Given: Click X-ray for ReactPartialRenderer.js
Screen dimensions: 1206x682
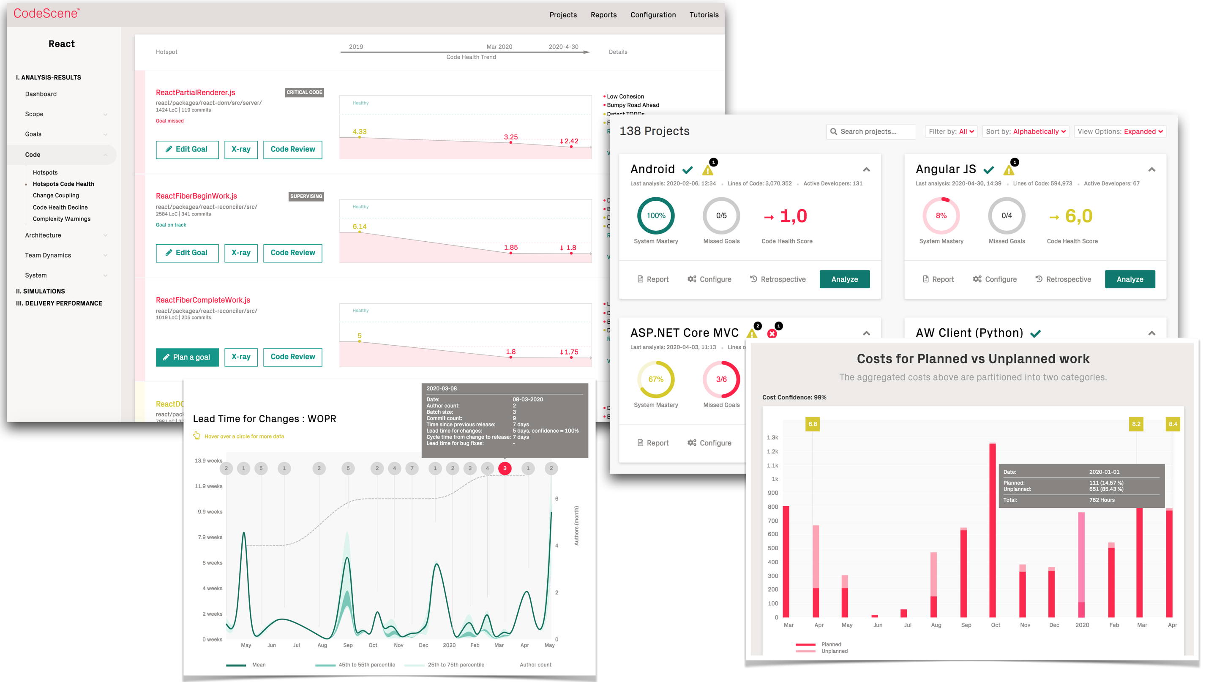Looking at the screenshot, I should (241, 150).
